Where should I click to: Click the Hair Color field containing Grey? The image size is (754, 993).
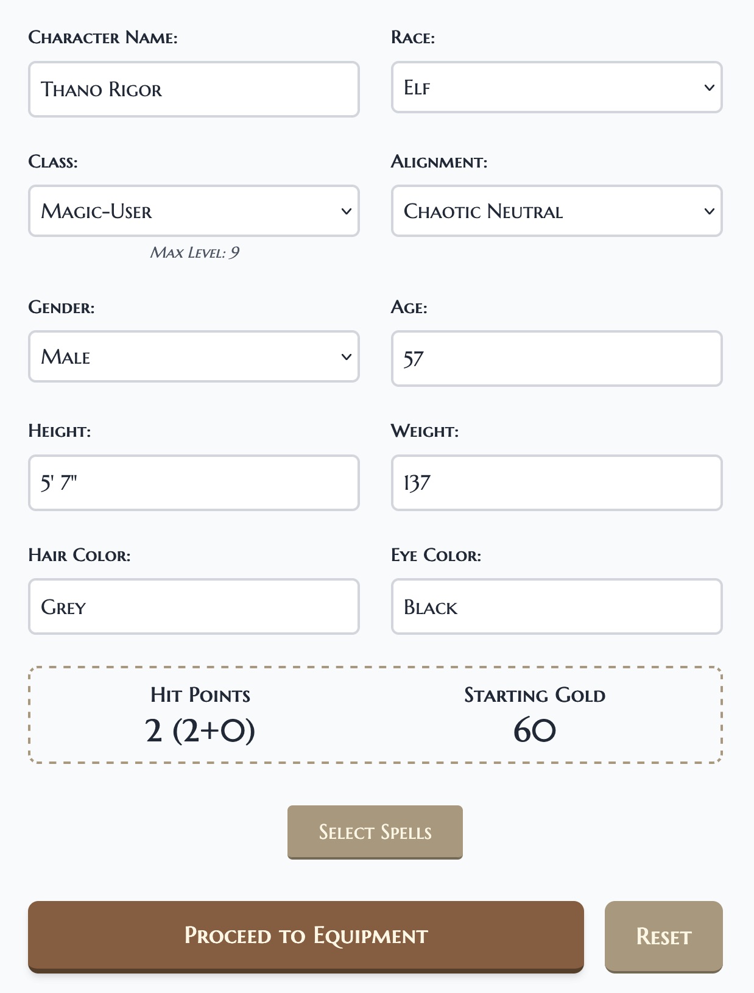[x=194, y=607]
